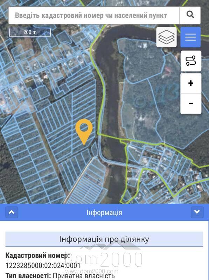Screen dimensions: 209x280
Task: Open the www.dom2000.com watermark link
Action: pos(95,272)
